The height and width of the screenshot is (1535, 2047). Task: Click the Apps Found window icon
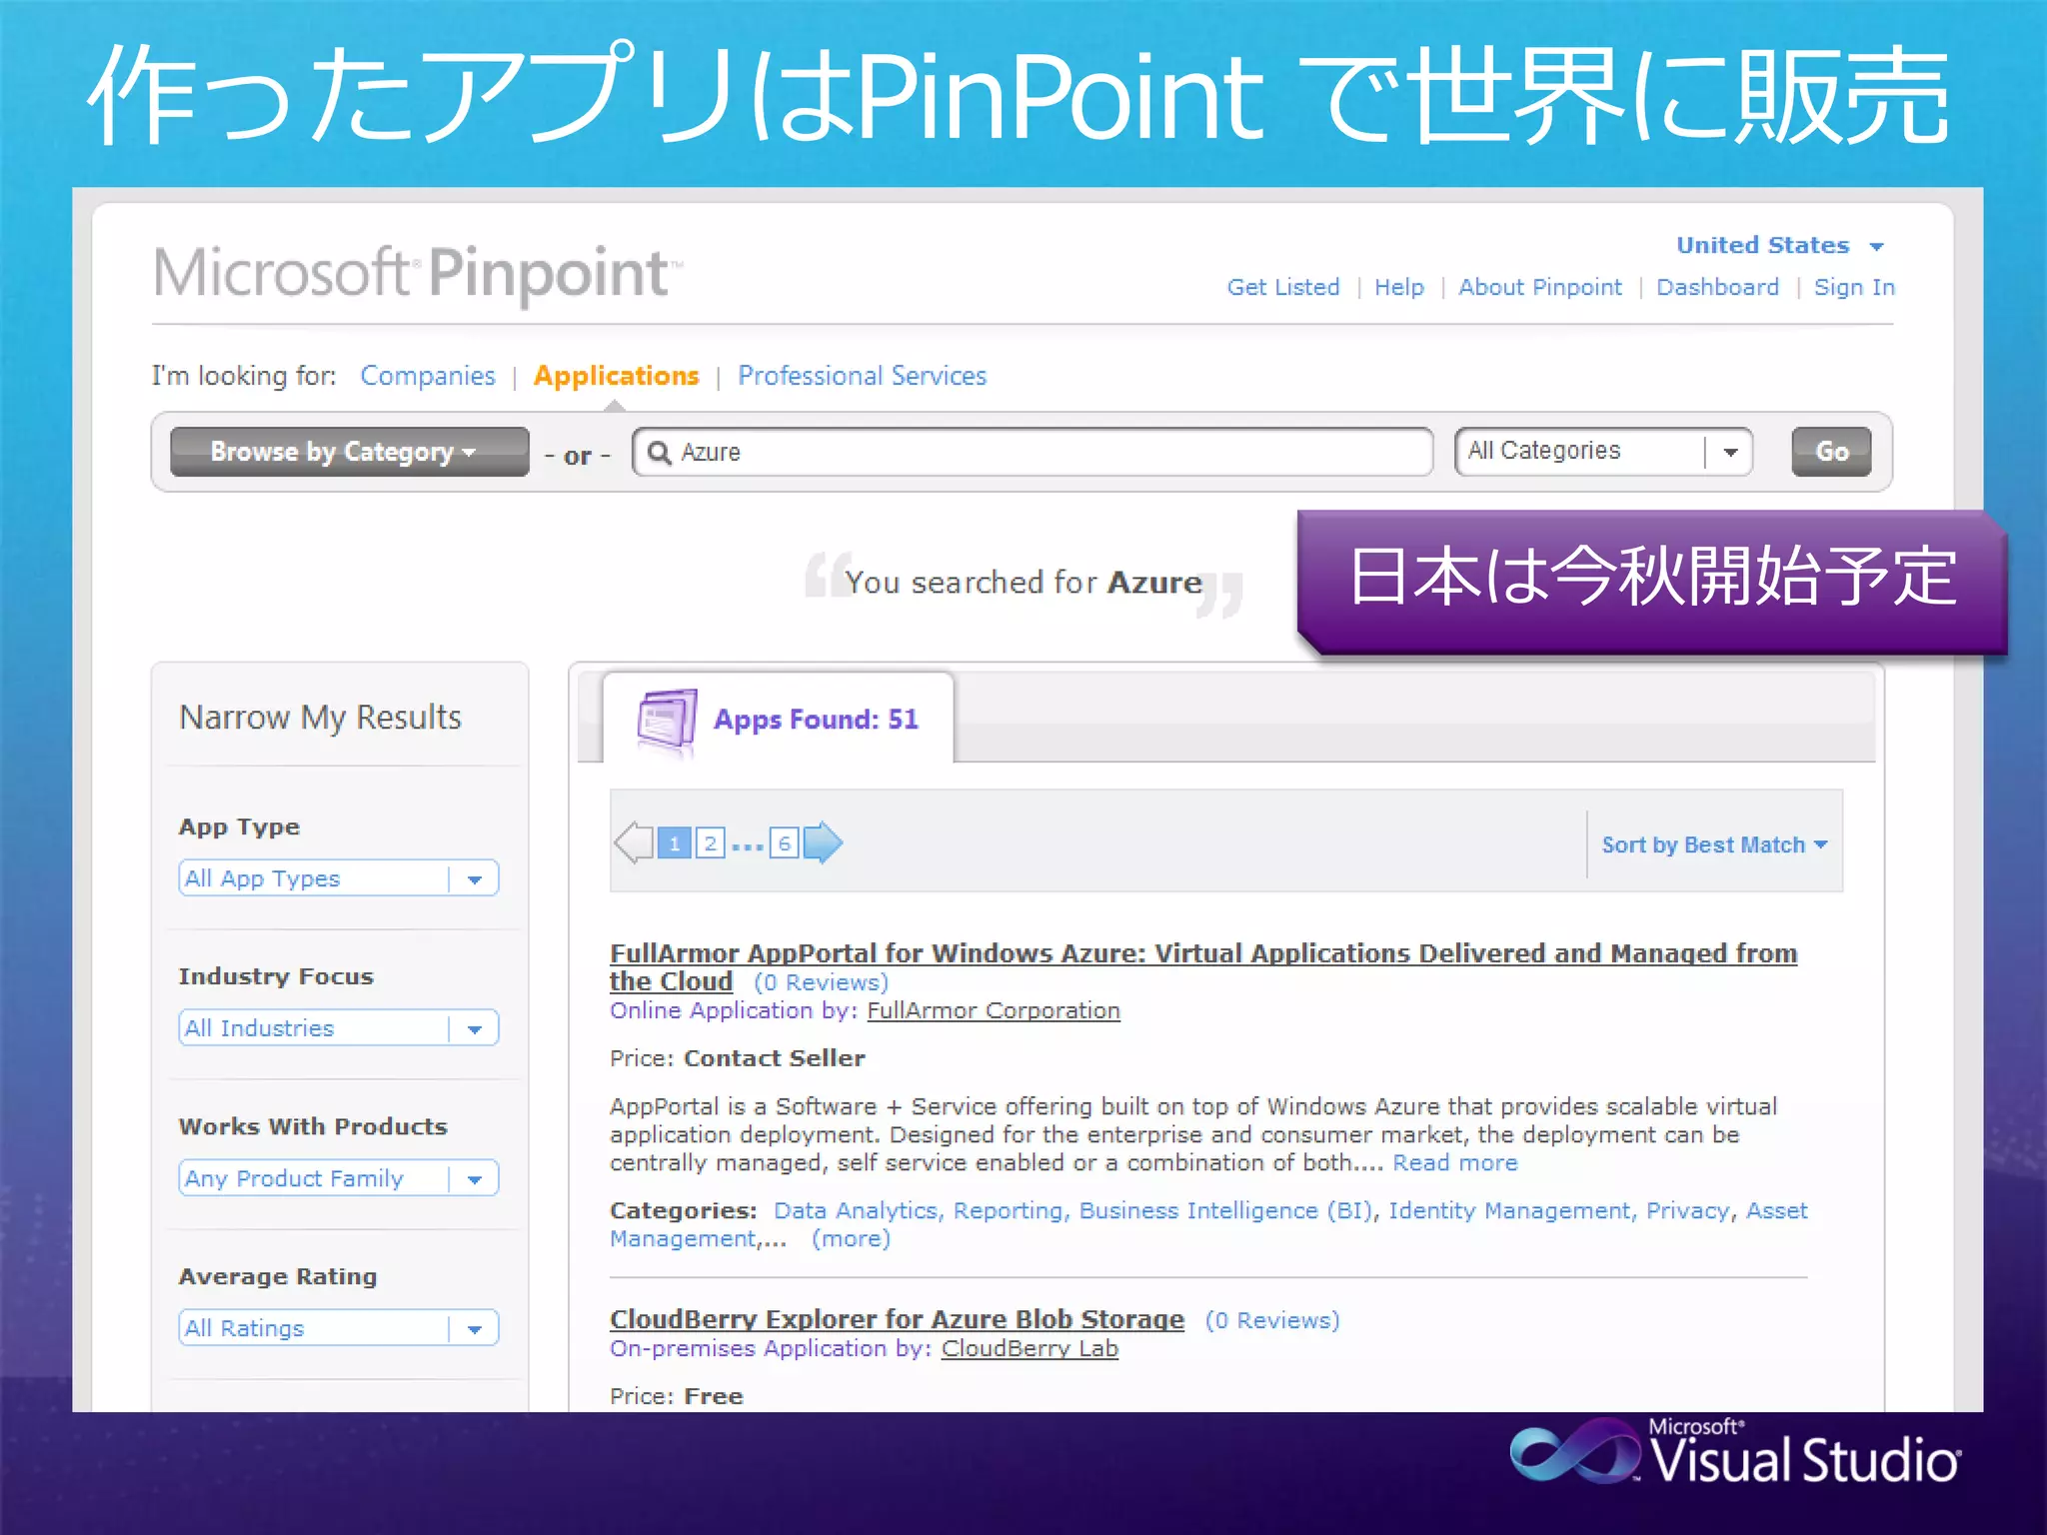click(667, 719)
